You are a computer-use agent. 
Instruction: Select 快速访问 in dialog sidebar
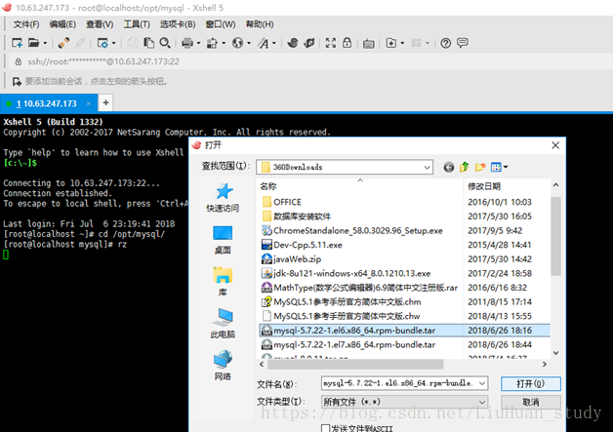(223, 198)
